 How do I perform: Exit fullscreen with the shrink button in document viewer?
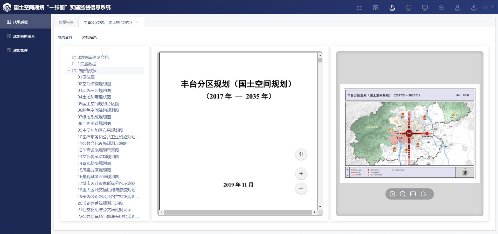(301, 154)
